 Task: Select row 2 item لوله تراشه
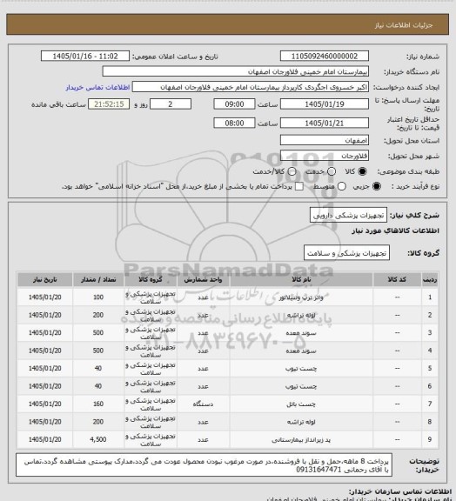[x=301, y=316]
